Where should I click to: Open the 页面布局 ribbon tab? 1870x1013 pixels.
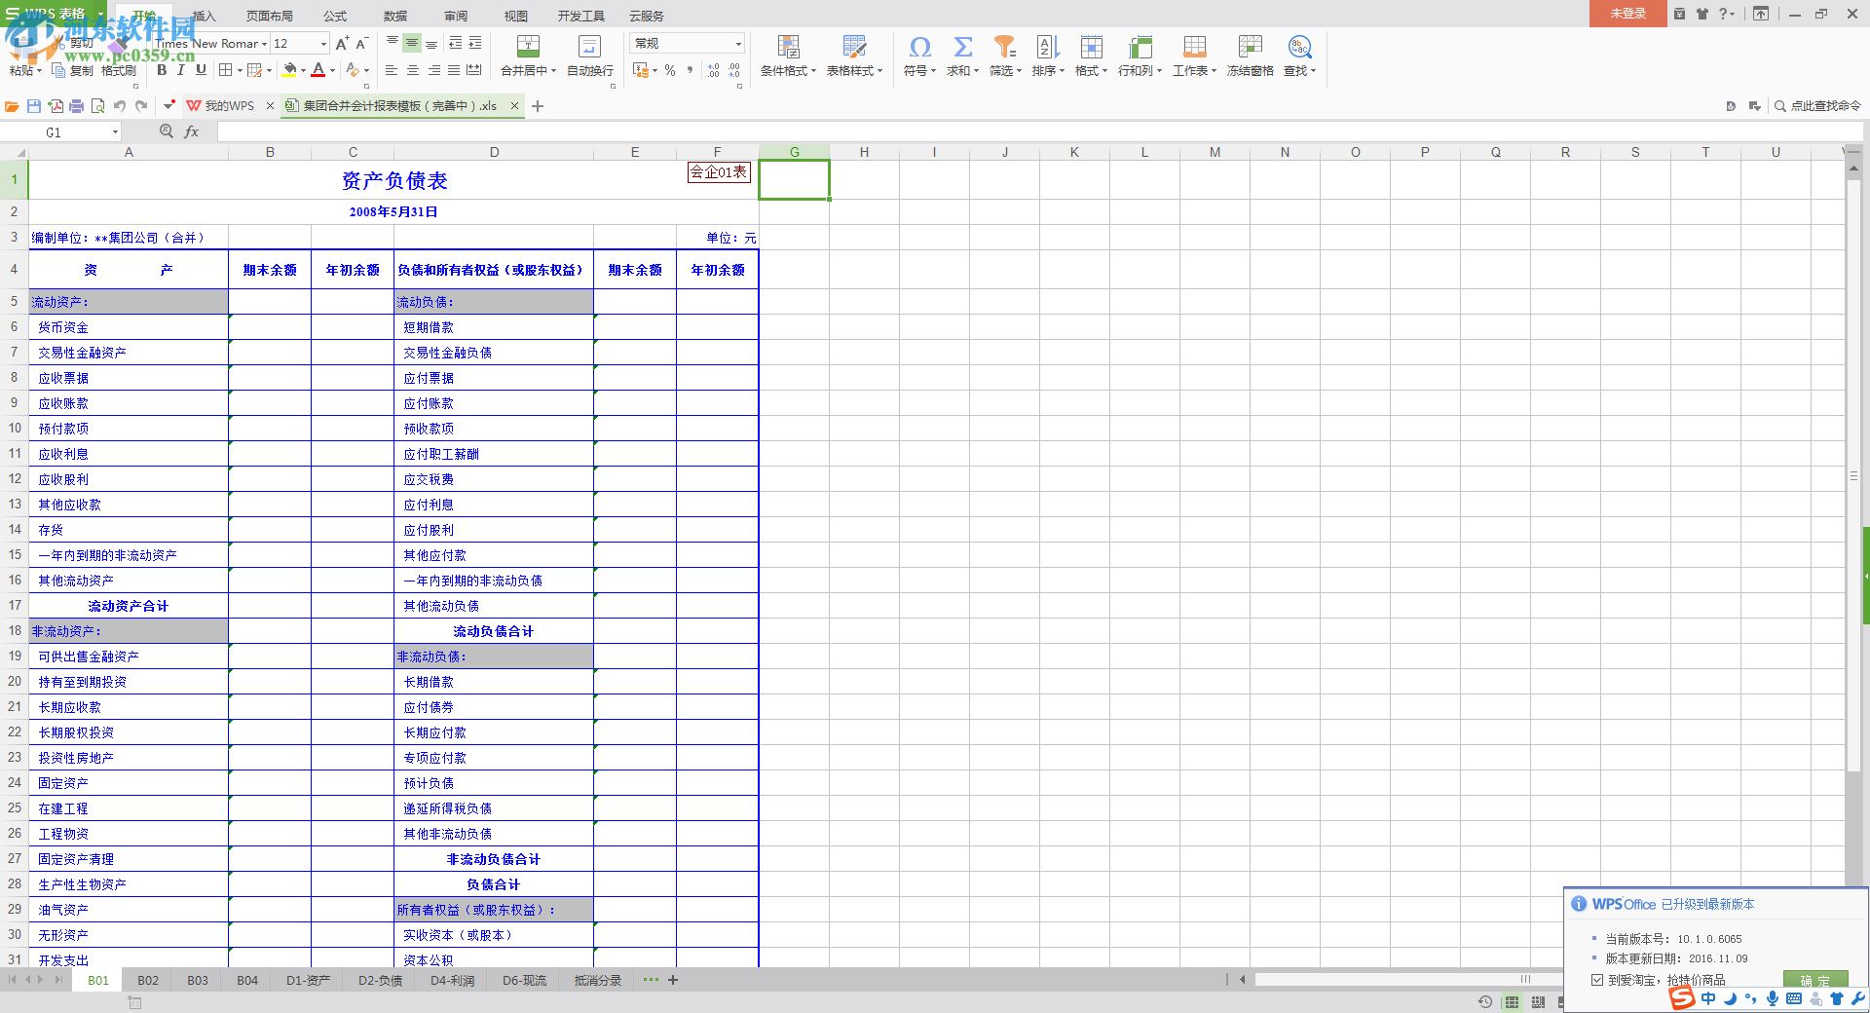pos(270,16)
